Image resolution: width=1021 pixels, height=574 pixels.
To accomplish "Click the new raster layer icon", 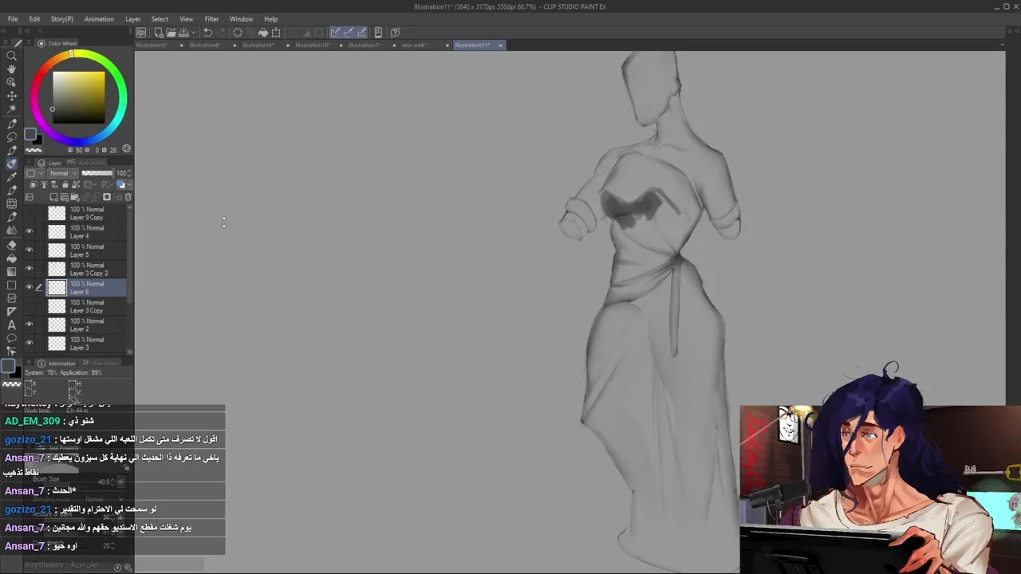I will pos(54,197).
